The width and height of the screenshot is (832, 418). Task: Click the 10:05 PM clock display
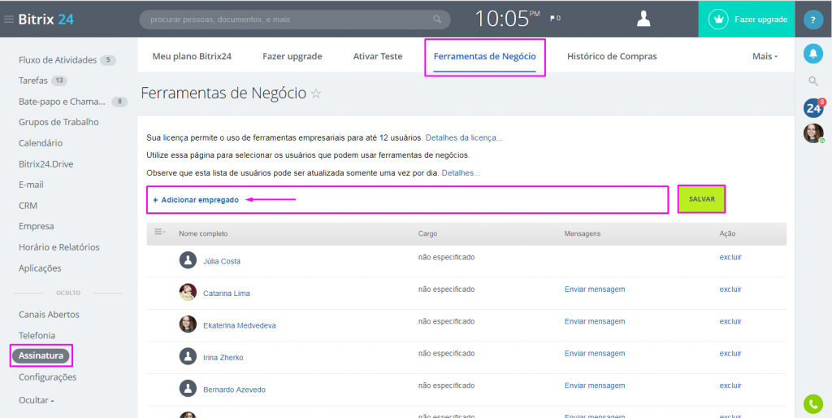(507, 20)
